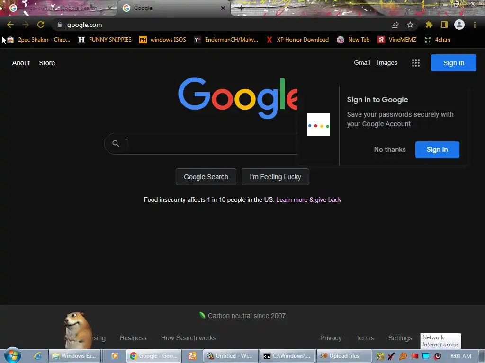Screen dimensions: 485x363
Task: Click the red checkmark tray icon
Action: pyautogui.click(x=391, y=356)
